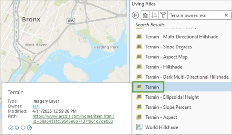Click the public sharing globe badge icon

point(29,128)
